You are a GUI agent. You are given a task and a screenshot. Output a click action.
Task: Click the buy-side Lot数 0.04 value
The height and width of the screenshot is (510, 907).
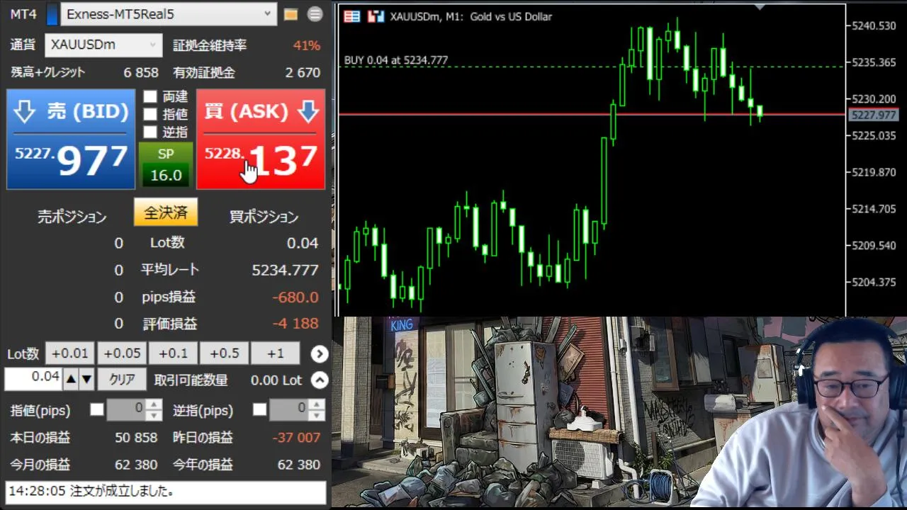(303, 243)
